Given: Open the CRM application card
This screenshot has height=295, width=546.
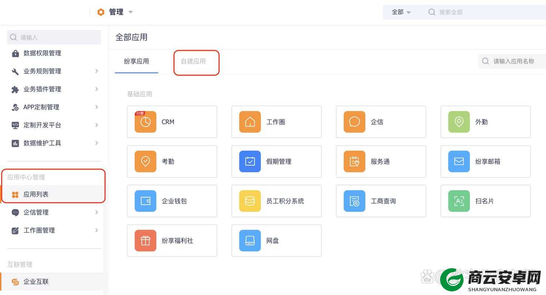Looking at the screenshot, I should [x=172, y=122].
